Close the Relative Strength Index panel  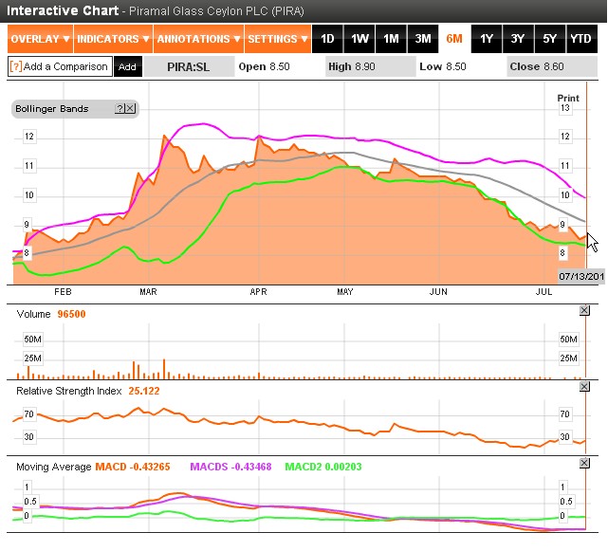point(584,387)
